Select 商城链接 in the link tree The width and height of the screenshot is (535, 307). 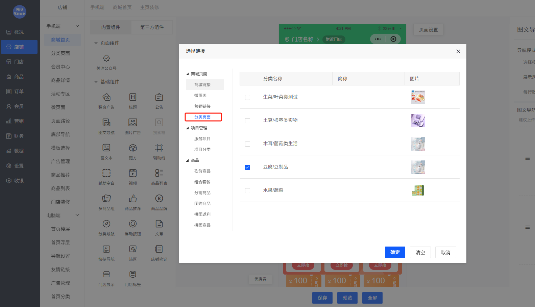click(205, 85)
